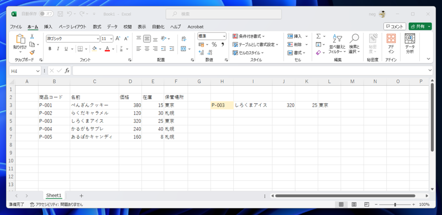Click the 挿入 button in cells group
This screenshot has width=442, height=215.
click(x=298, y=36)
